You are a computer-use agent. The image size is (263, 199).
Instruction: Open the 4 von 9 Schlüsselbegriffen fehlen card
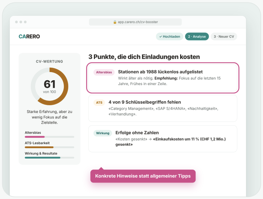pyautogui.click(x=163, y=108)
